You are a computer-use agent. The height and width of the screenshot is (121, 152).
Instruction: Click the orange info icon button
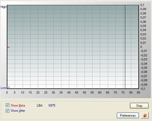tap(145, 115)
